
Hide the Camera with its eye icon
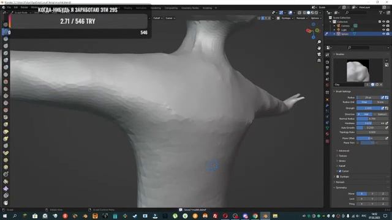pyautogui.click(x=384, y=26)
